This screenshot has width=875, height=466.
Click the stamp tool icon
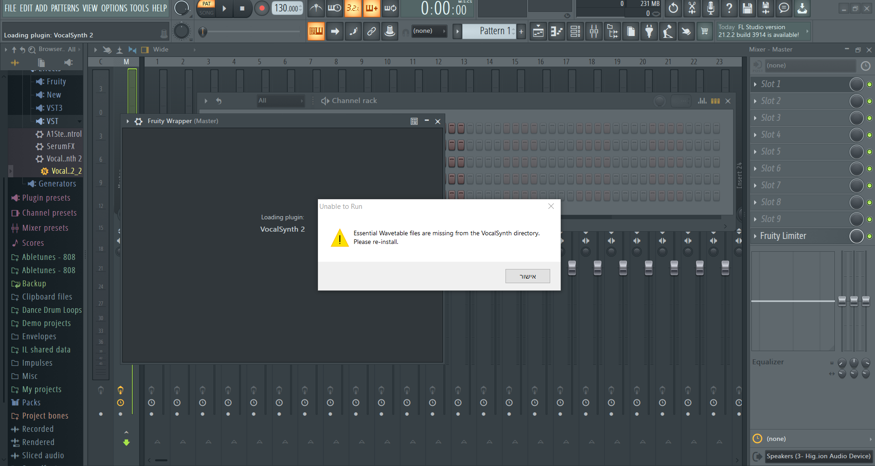pyautogui.click(x=390, y=31)
